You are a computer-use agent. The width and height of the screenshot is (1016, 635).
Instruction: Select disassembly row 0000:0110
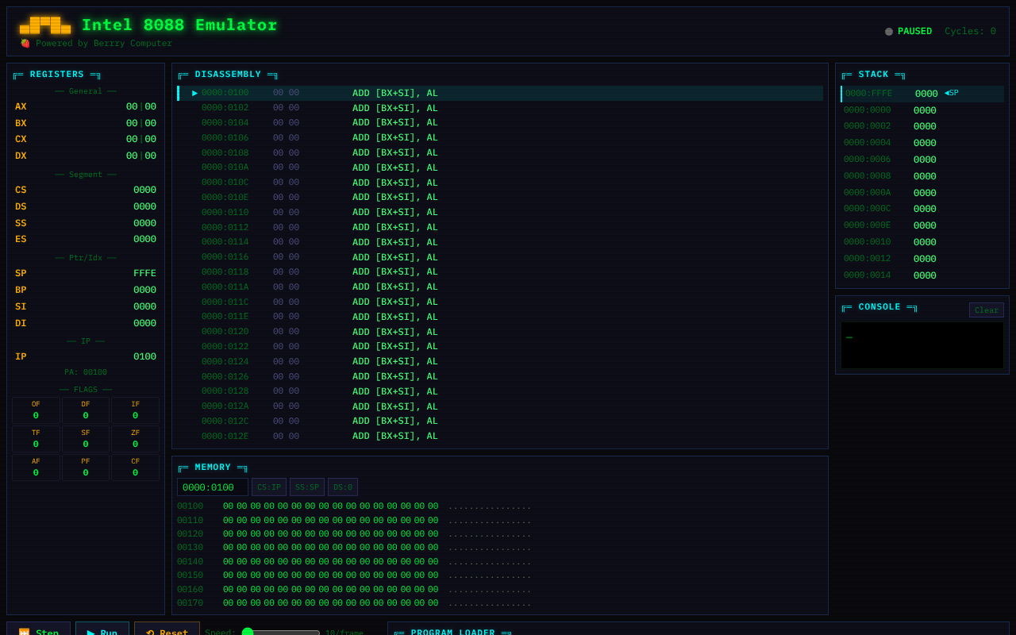click(501, 212)
